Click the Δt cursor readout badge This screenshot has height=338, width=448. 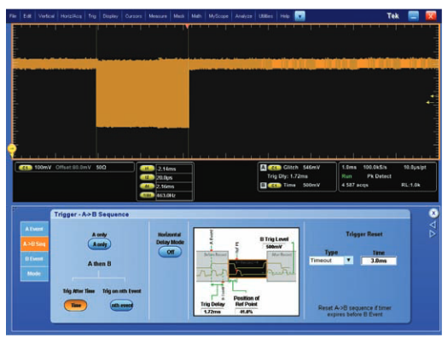point(147,186)
